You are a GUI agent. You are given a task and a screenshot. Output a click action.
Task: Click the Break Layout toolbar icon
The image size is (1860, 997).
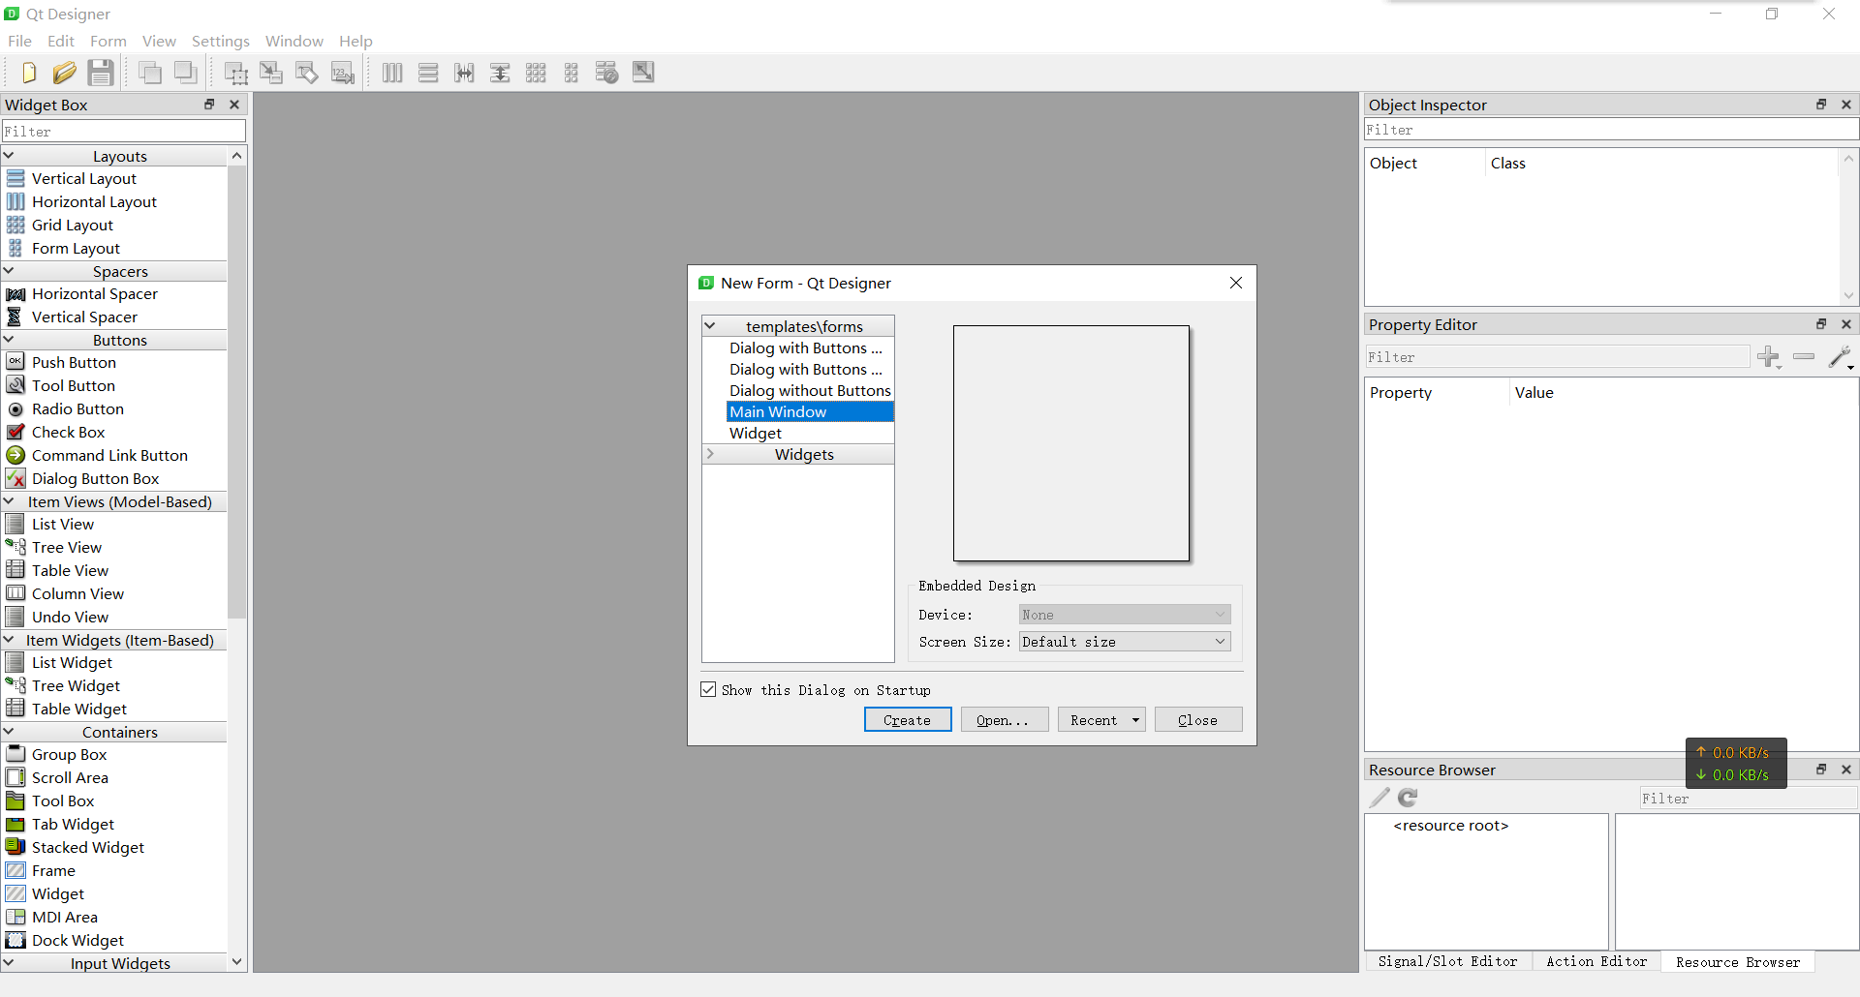607,73
